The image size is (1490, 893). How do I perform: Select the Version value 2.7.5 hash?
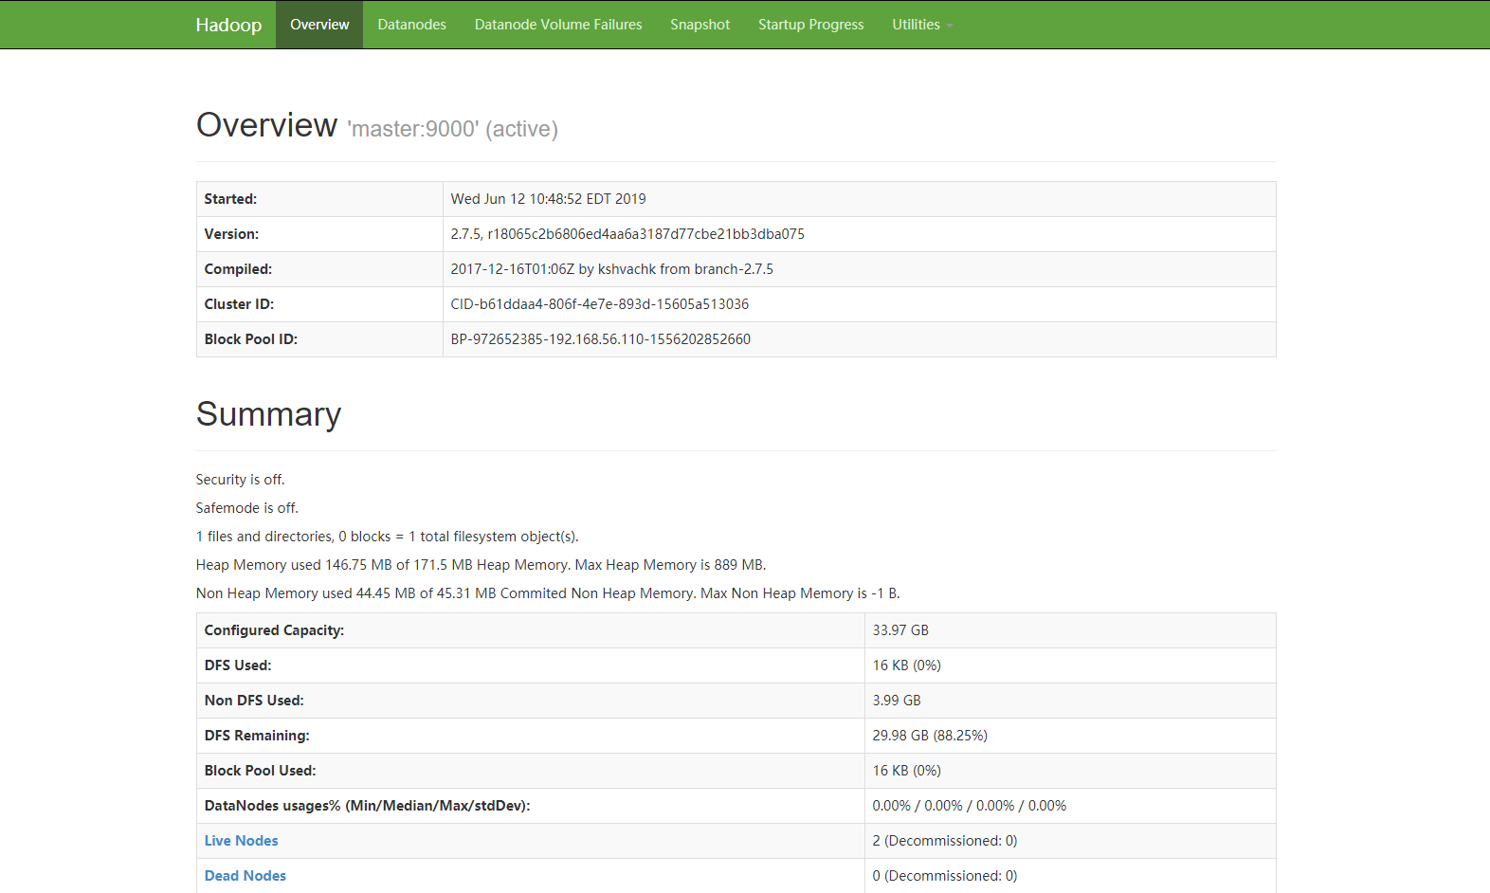point(627,234)
